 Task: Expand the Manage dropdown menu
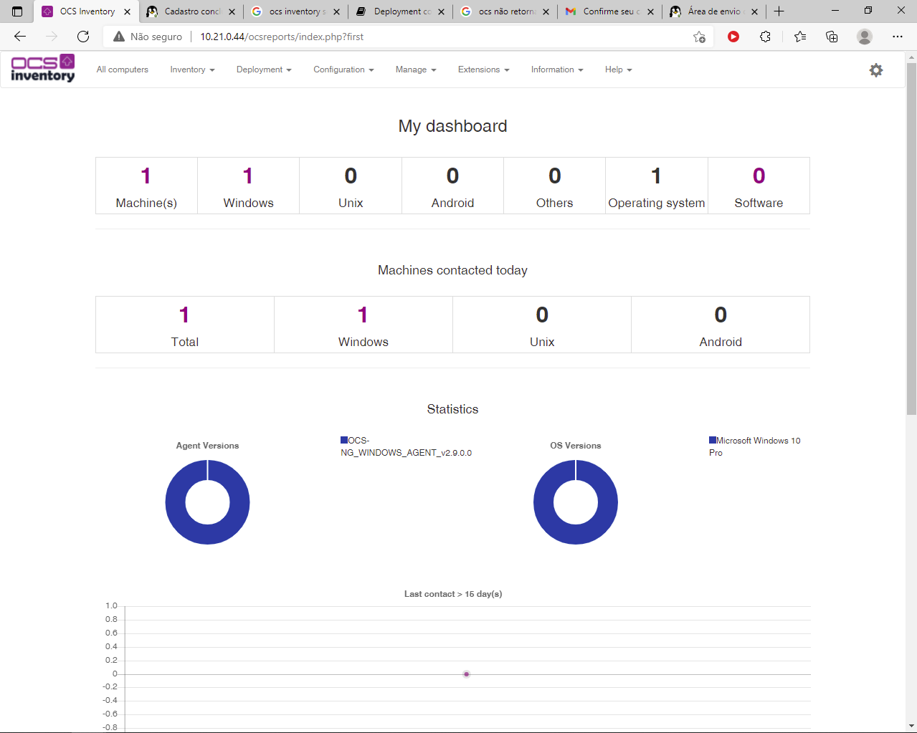[x=416, y=70]
